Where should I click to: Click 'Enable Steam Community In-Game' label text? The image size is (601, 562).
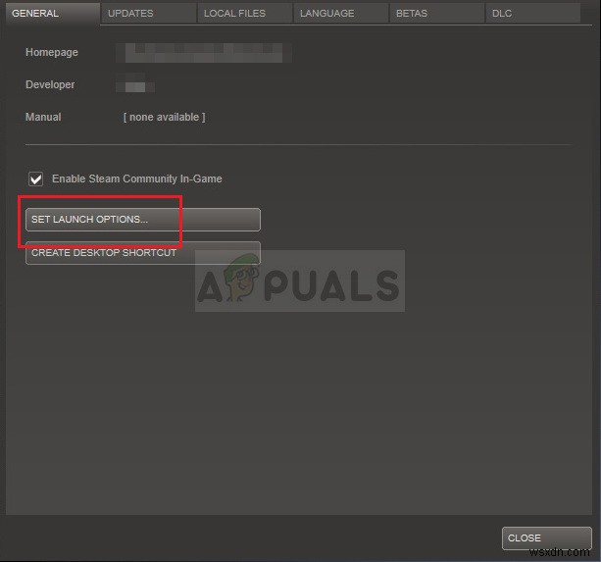[137, 179]
